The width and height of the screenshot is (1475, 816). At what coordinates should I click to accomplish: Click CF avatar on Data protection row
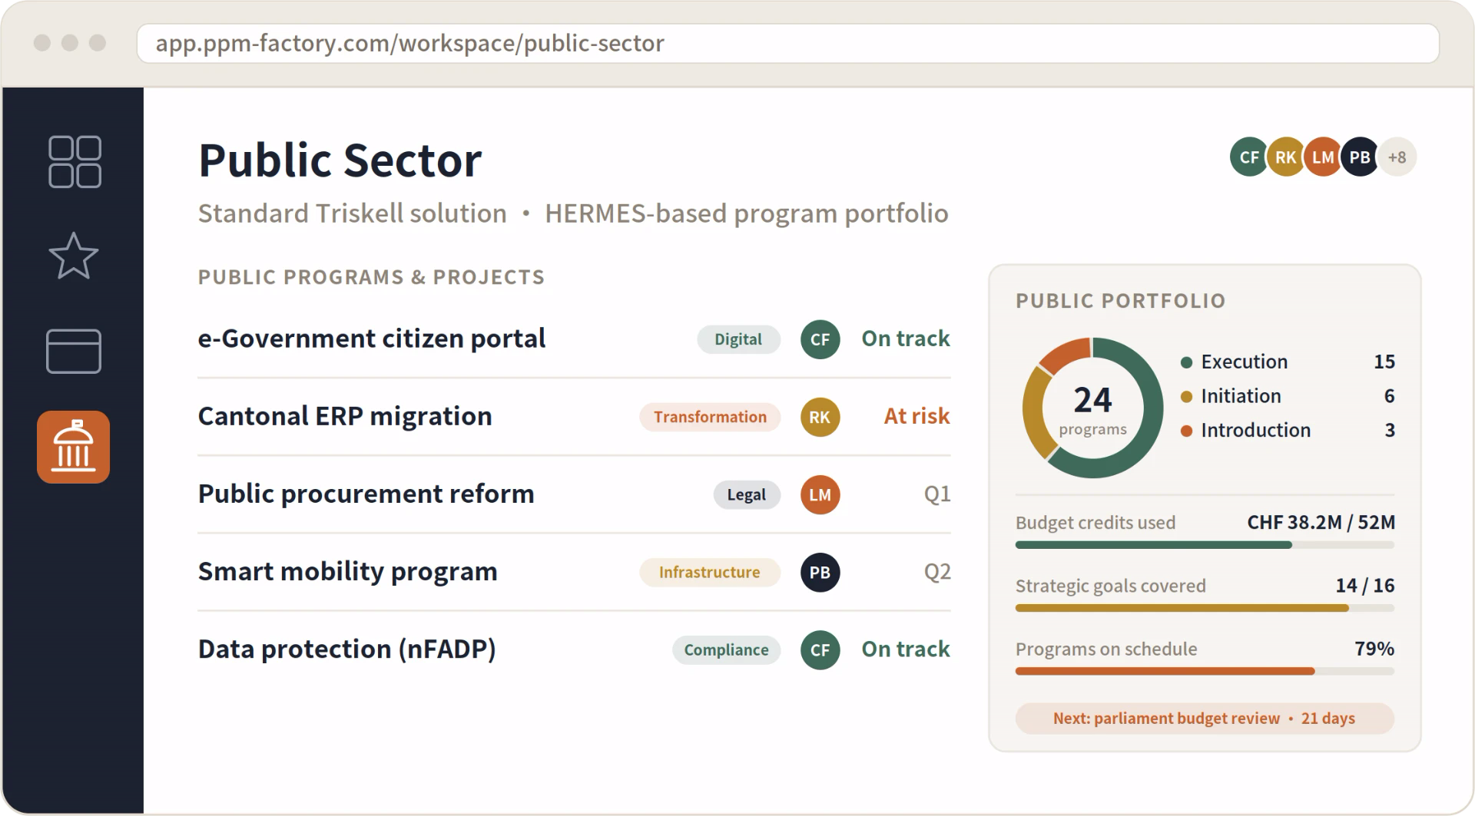pyautogui.click(x=820, y=649)
